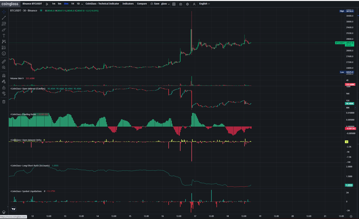Expand the English language dropdown
Viewport: 359px width, 219px height.
click(x=204, y=4)
